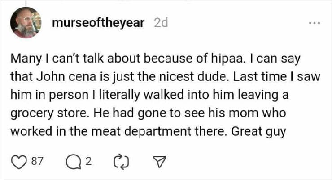Image resolution: width=332 pixels, height=180 pixels.
Task: View the 87 likes count
Action: [x=37, y=161]
